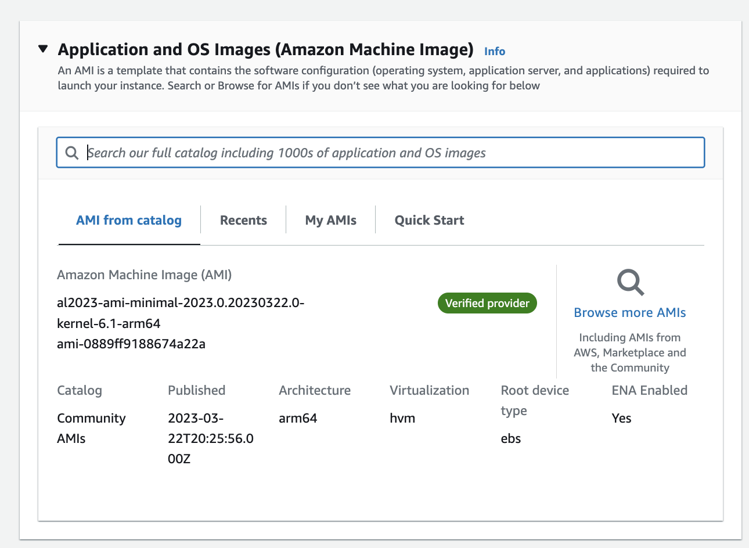Click the Architecture column label
This screenshot has width=749, height=548.
tap(315, 390)
